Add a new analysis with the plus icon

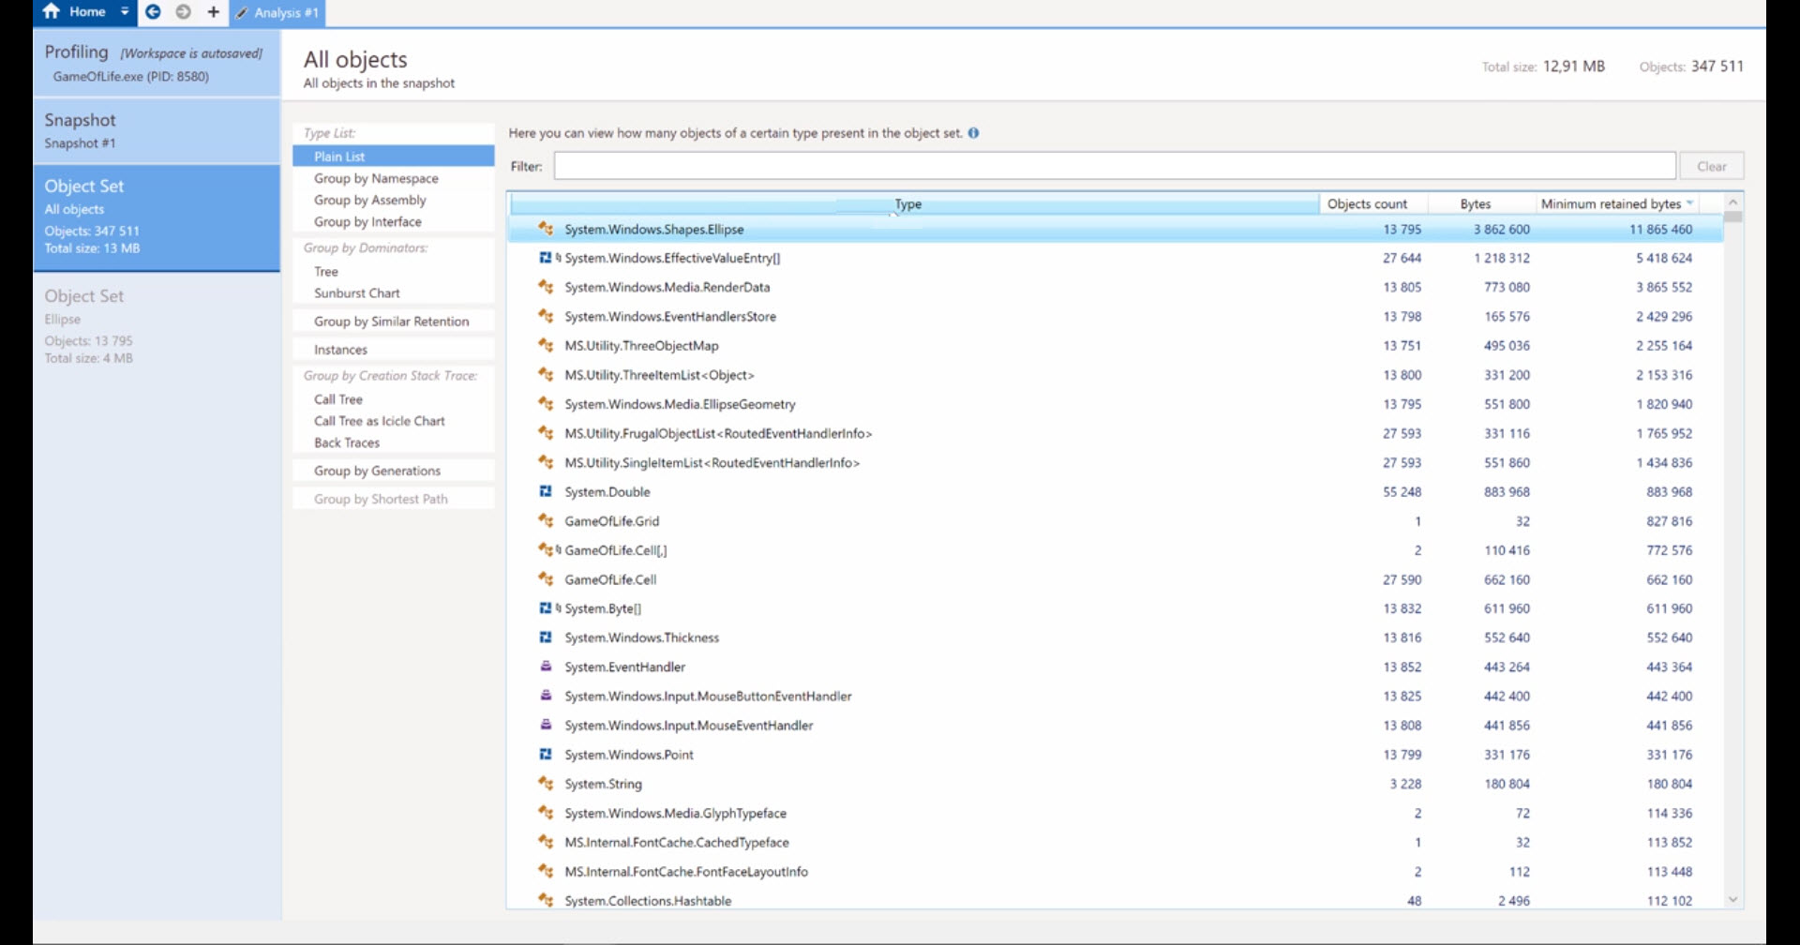[214, 12]
